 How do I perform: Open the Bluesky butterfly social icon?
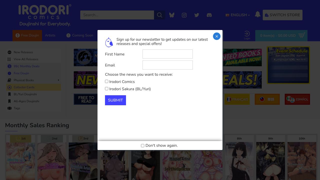point(172,15)
